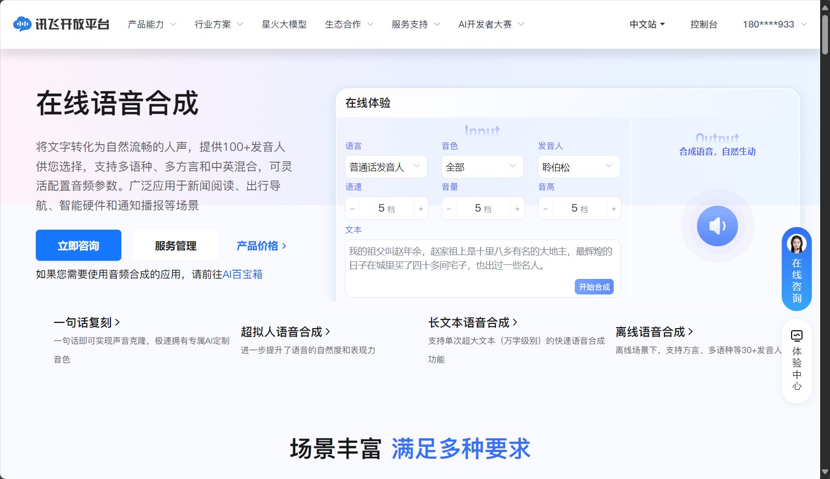Expand the 产品能力 navigation menu
This screenshot has height=479, width=830.
(152, 24)
